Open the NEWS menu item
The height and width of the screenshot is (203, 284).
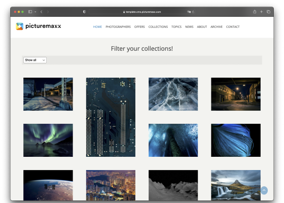pos(189,27)
